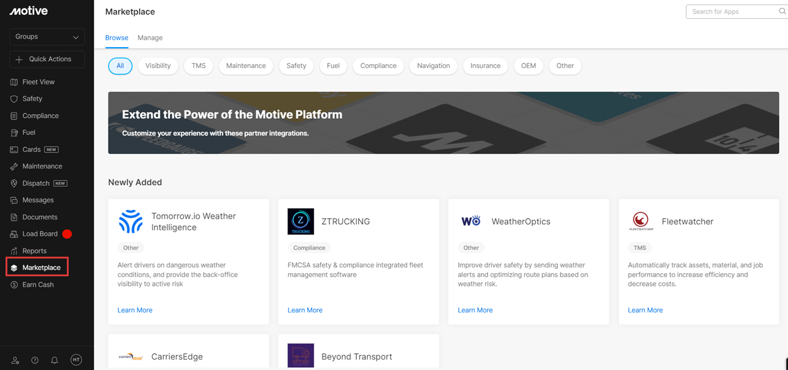
Task: Open Learn More for WeatherOptics
Action: tap(475, 311)
